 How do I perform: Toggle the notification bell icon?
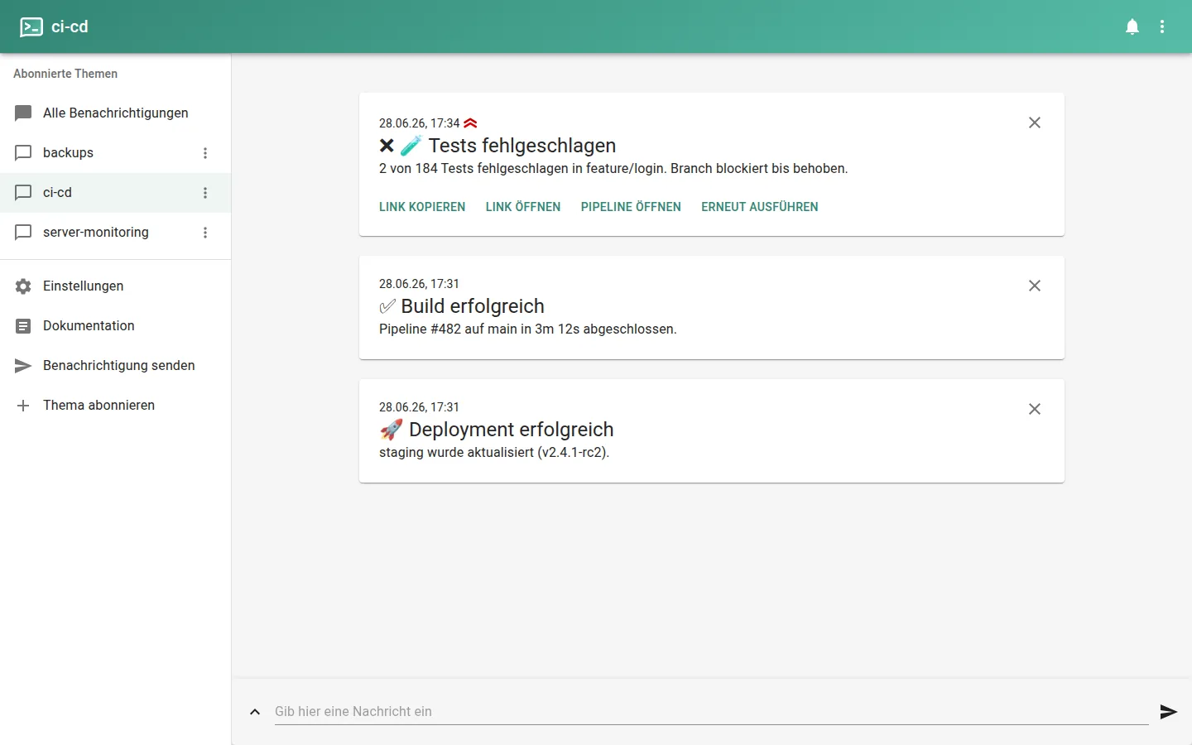point(1132,27)
